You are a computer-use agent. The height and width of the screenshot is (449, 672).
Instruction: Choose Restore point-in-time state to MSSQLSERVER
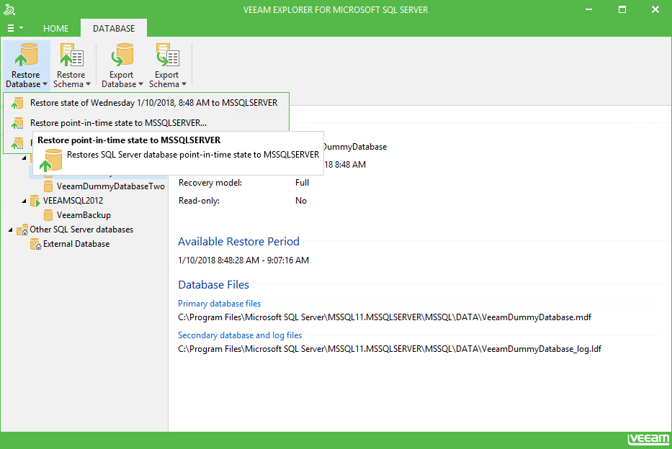coord(146,123)
